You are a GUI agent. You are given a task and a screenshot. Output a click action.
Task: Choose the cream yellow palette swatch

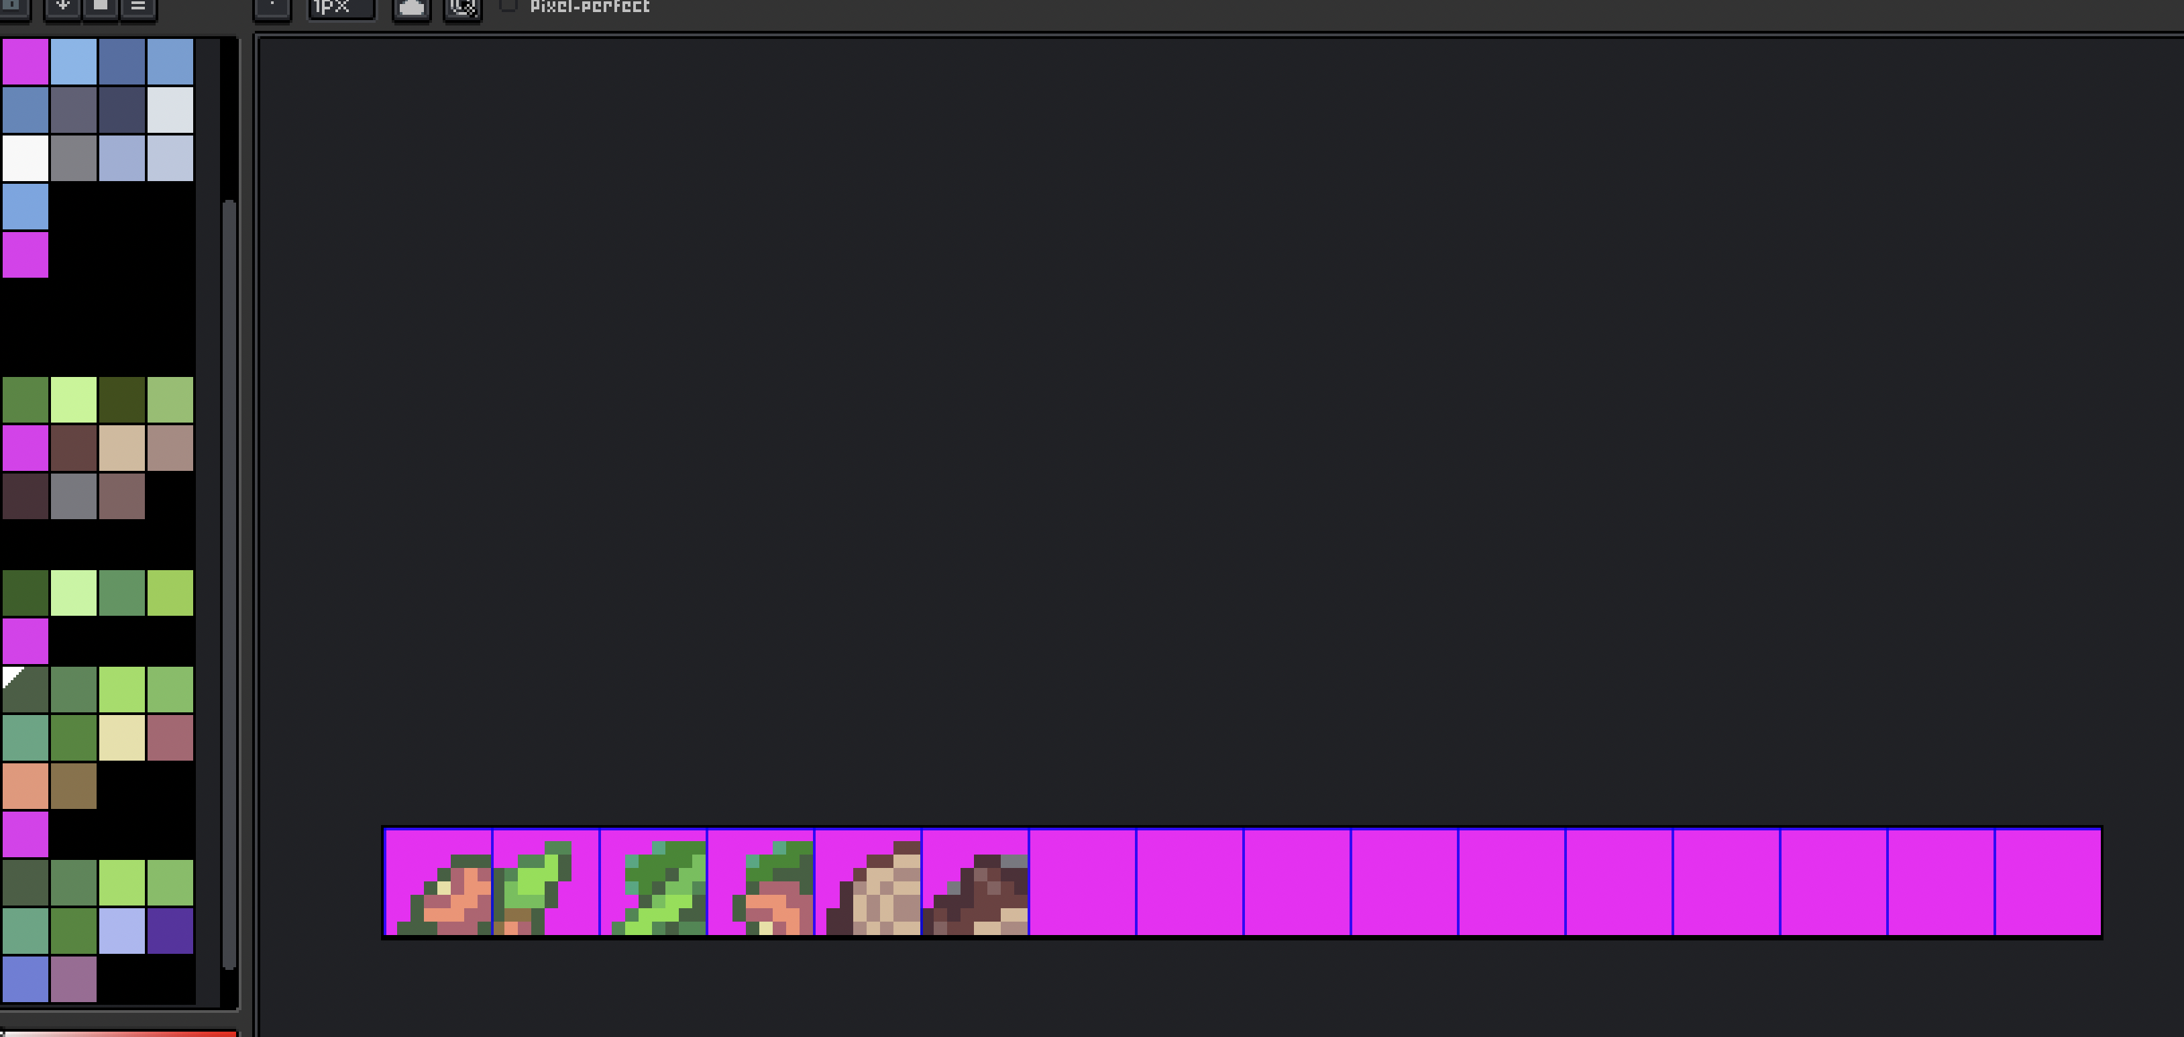click(122, 738)
